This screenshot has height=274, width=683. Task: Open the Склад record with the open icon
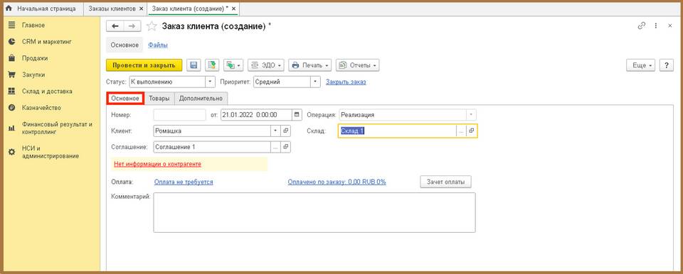click(x=472, y=131)
